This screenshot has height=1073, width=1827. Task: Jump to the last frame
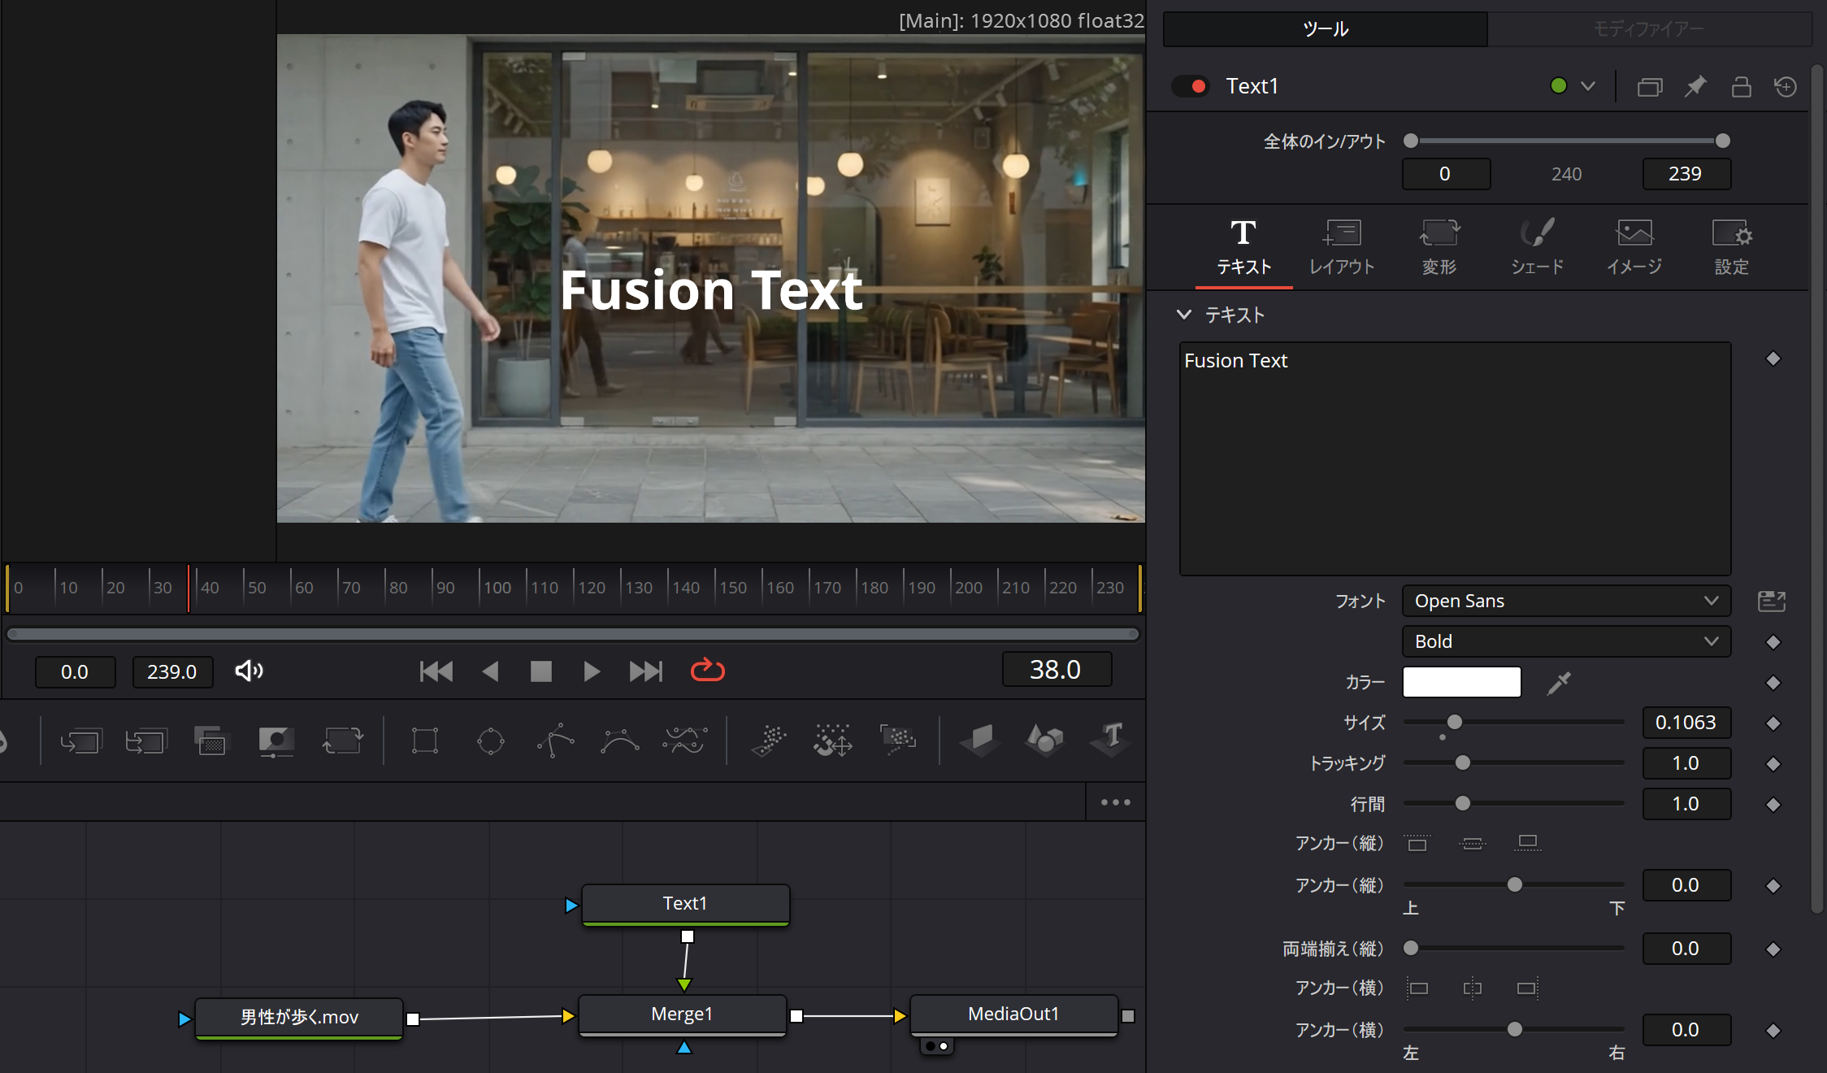[646, 671]
